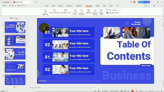Open the Review ribbon tab
This screenshot has width=164, height=92.
click(x=97, y=6)
